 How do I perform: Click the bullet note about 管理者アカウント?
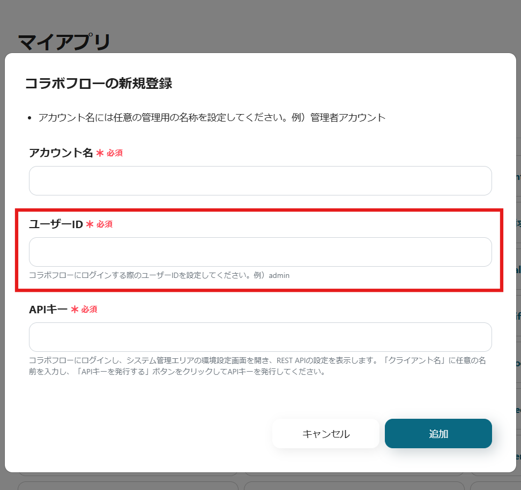pyautogui.click(x=212, y=117)
